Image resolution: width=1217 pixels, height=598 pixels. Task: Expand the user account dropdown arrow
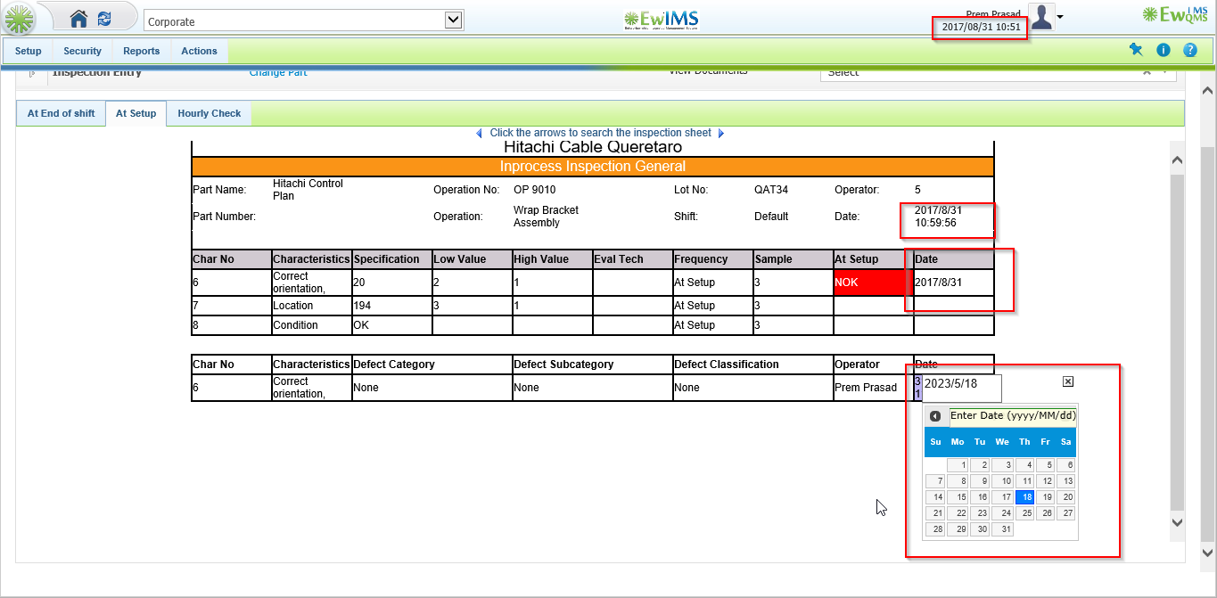click(1060, 17)
